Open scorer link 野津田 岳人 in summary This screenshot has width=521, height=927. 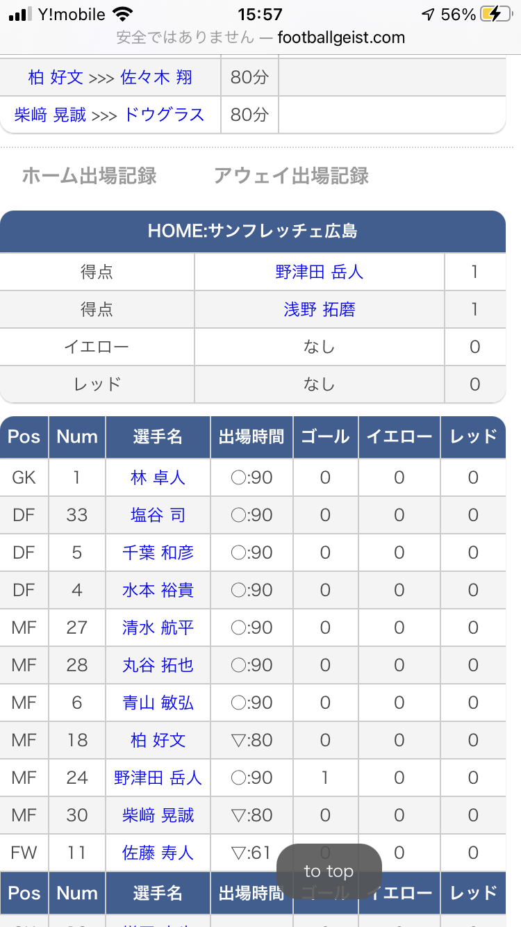320,272
